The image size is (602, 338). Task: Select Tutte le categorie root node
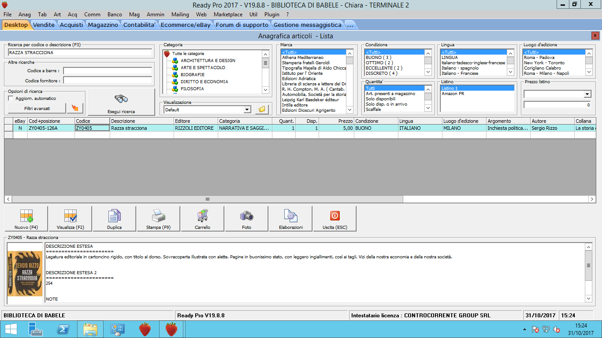(188, 54)
